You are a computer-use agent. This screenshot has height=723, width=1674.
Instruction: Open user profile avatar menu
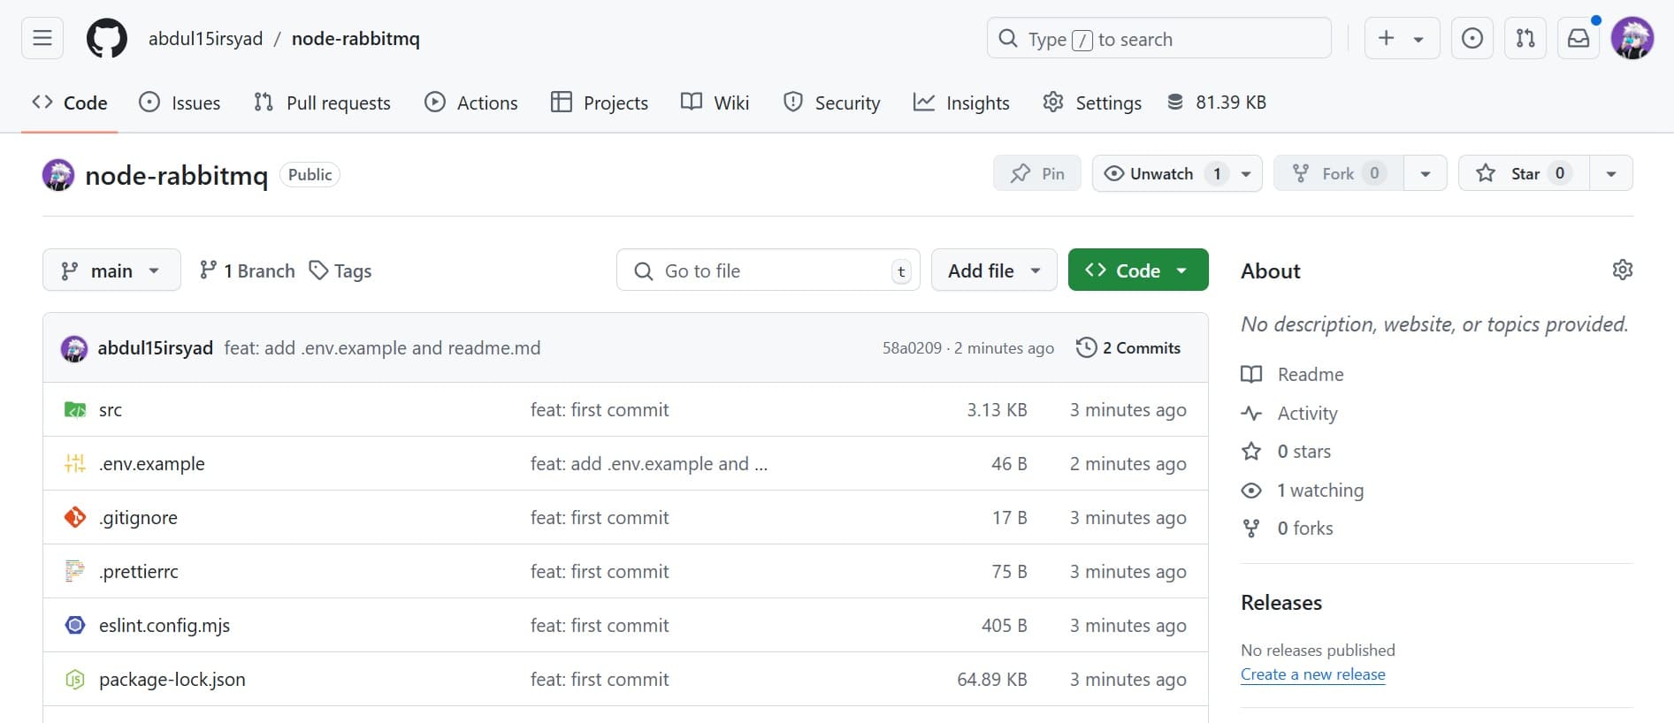tap(1632, 38)
